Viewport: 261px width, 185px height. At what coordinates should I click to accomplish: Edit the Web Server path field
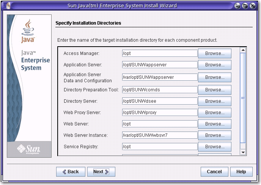pyautogui.click(x=160, y=124)
